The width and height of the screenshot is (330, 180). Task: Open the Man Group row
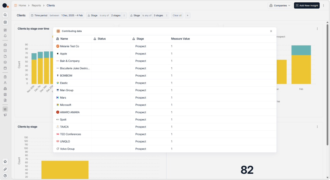(x=165, y=90)
